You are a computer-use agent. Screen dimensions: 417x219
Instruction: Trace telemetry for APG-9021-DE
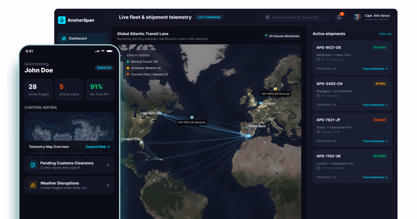[375, 69]
